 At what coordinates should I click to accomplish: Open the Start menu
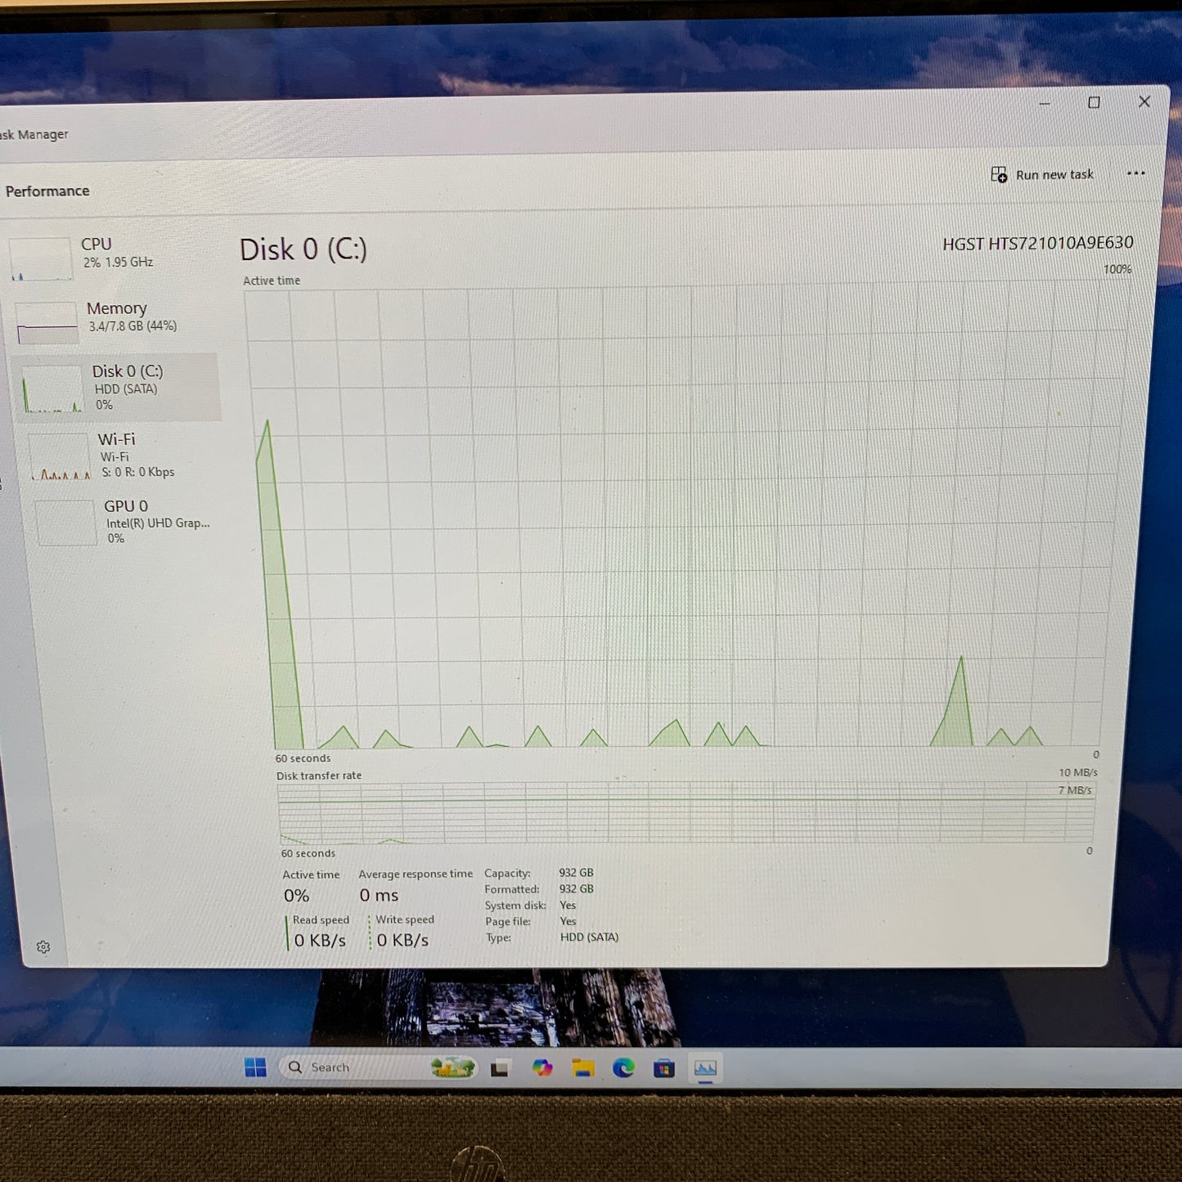point(254,1067)
